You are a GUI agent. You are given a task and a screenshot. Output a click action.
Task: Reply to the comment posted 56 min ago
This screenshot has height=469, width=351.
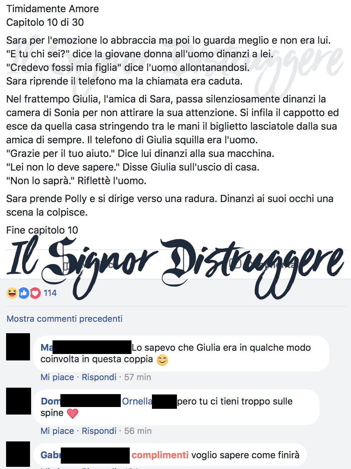[x=99, y=431]
